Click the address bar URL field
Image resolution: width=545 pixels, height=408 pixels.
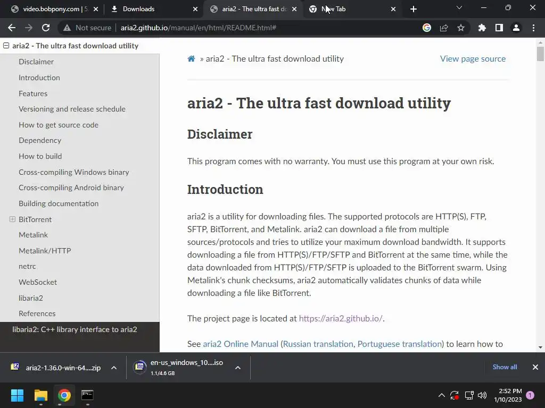(x=264, y=28)
